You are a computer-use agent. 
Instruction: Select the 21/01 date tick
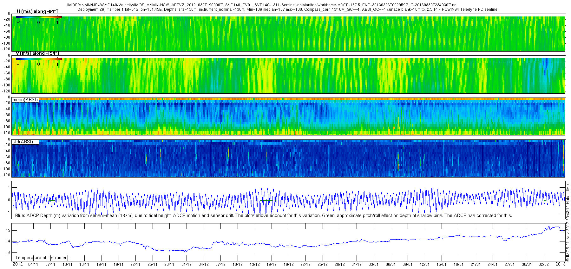tap(476, 265)
